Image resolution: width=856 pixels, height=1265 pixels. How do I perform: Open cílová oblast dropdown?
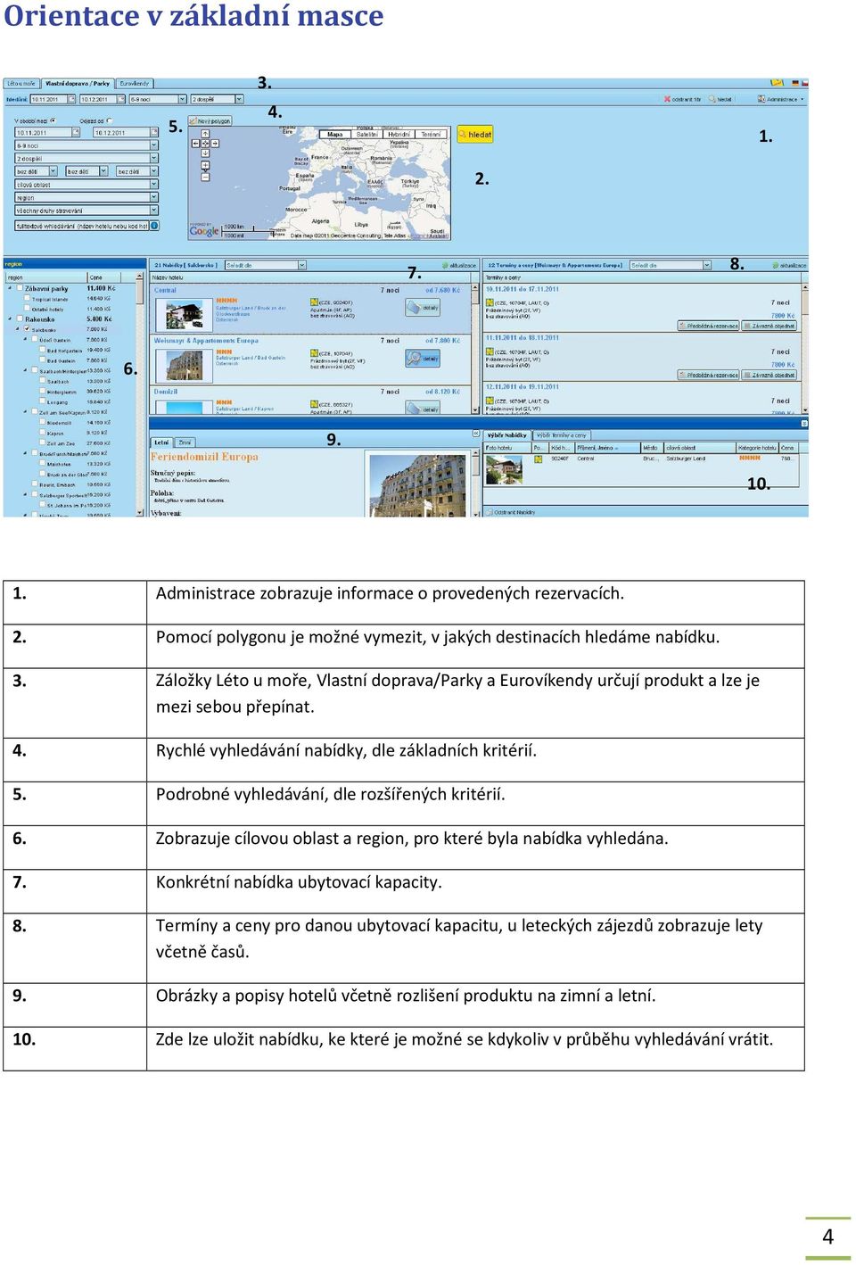click(86, 185)
